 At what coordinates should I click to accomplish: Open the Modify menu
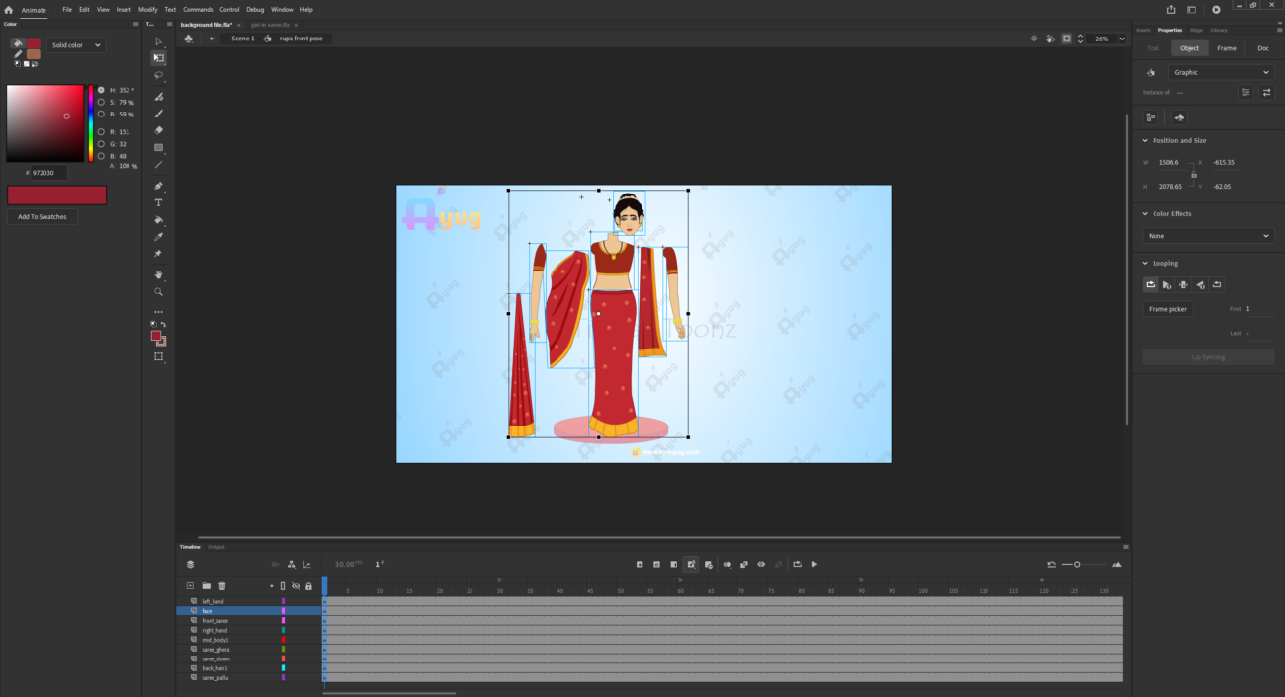coord(147,10)
